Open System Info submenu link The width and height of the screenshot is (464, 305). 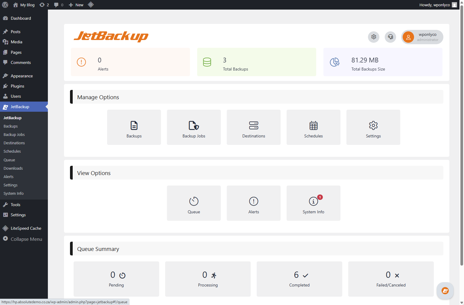click(x=13, y=193)
